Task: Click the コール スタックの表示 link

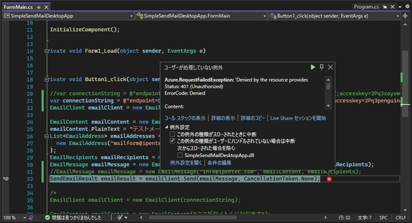Action: pos(185,118)
